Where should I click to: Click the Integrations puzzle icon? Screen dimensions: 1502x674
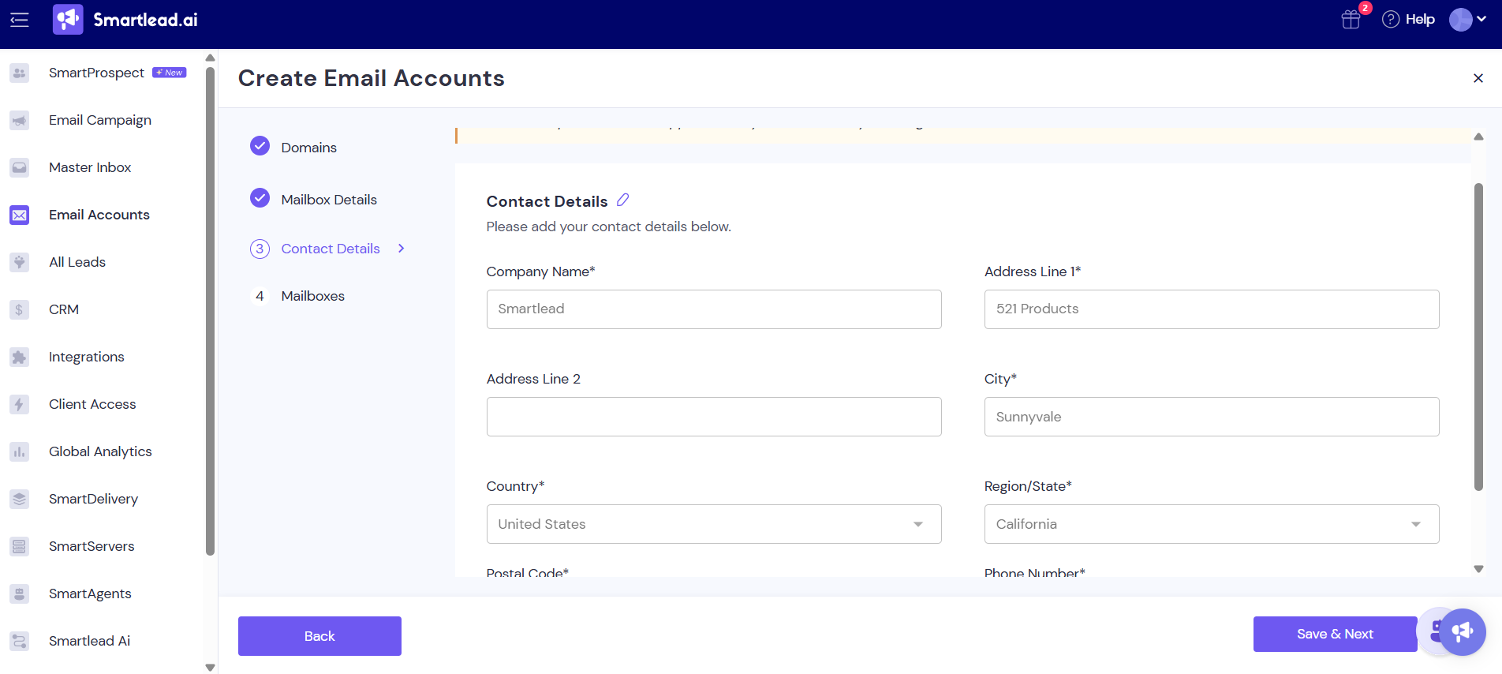(x=20, y=357)
